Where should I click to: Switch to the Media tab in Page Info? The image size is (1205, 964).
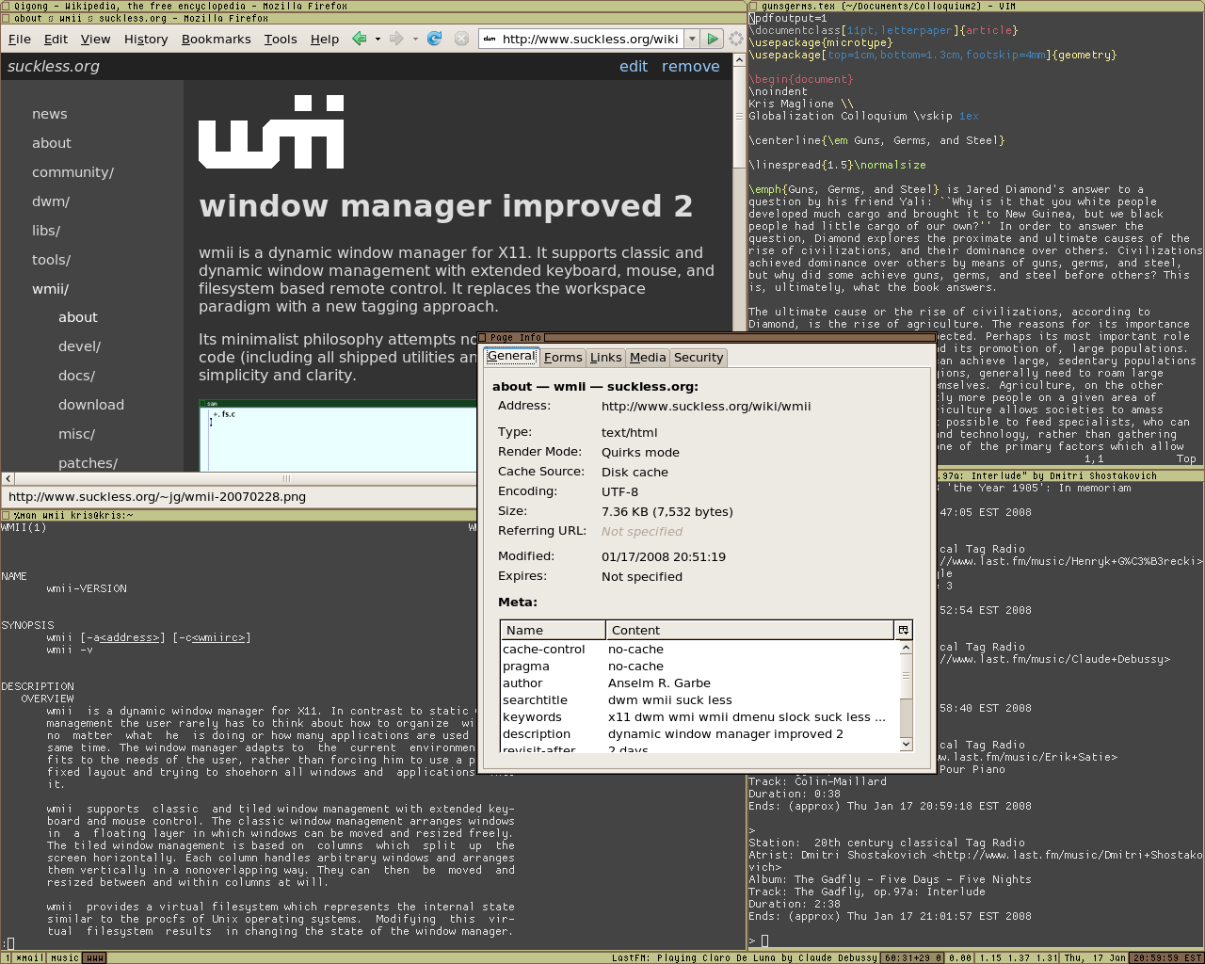coord(648,358)
